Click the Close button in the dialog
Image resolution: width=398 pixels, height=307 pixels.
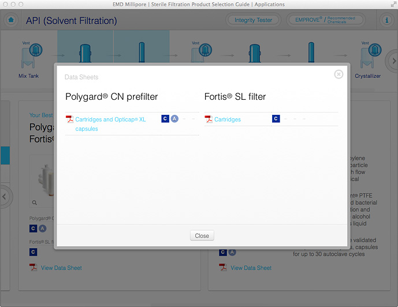point(202,235)
